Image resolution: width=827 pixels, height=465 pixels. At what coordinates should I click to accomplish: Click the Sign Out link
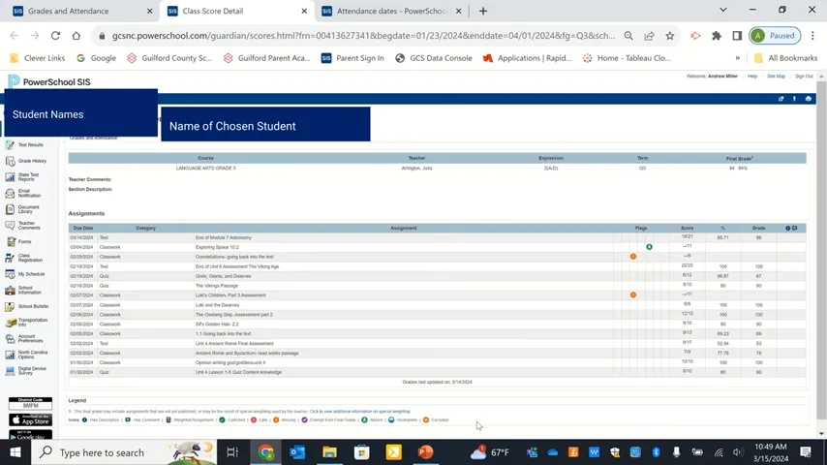point(804,76)
